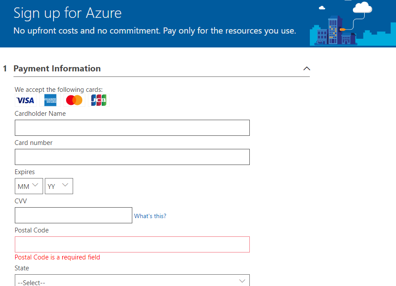Viewport: 396px width, 286px height.
Task: Click the State label
Action: (x=22, y=268)
